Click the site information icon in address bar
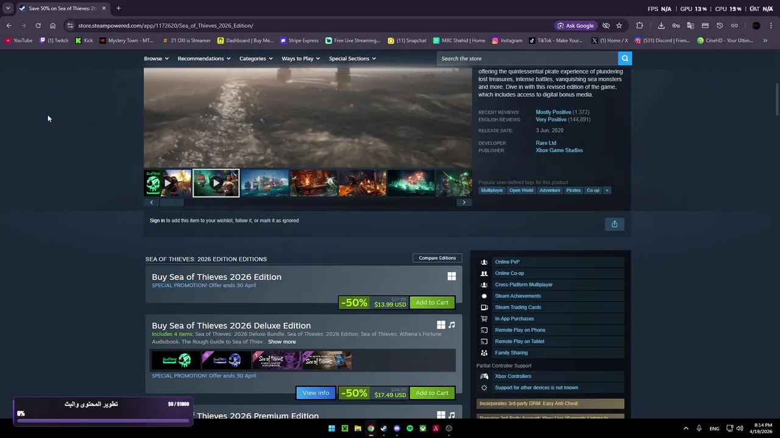This screenshot has height=438, width=780. tap(70, 26)
